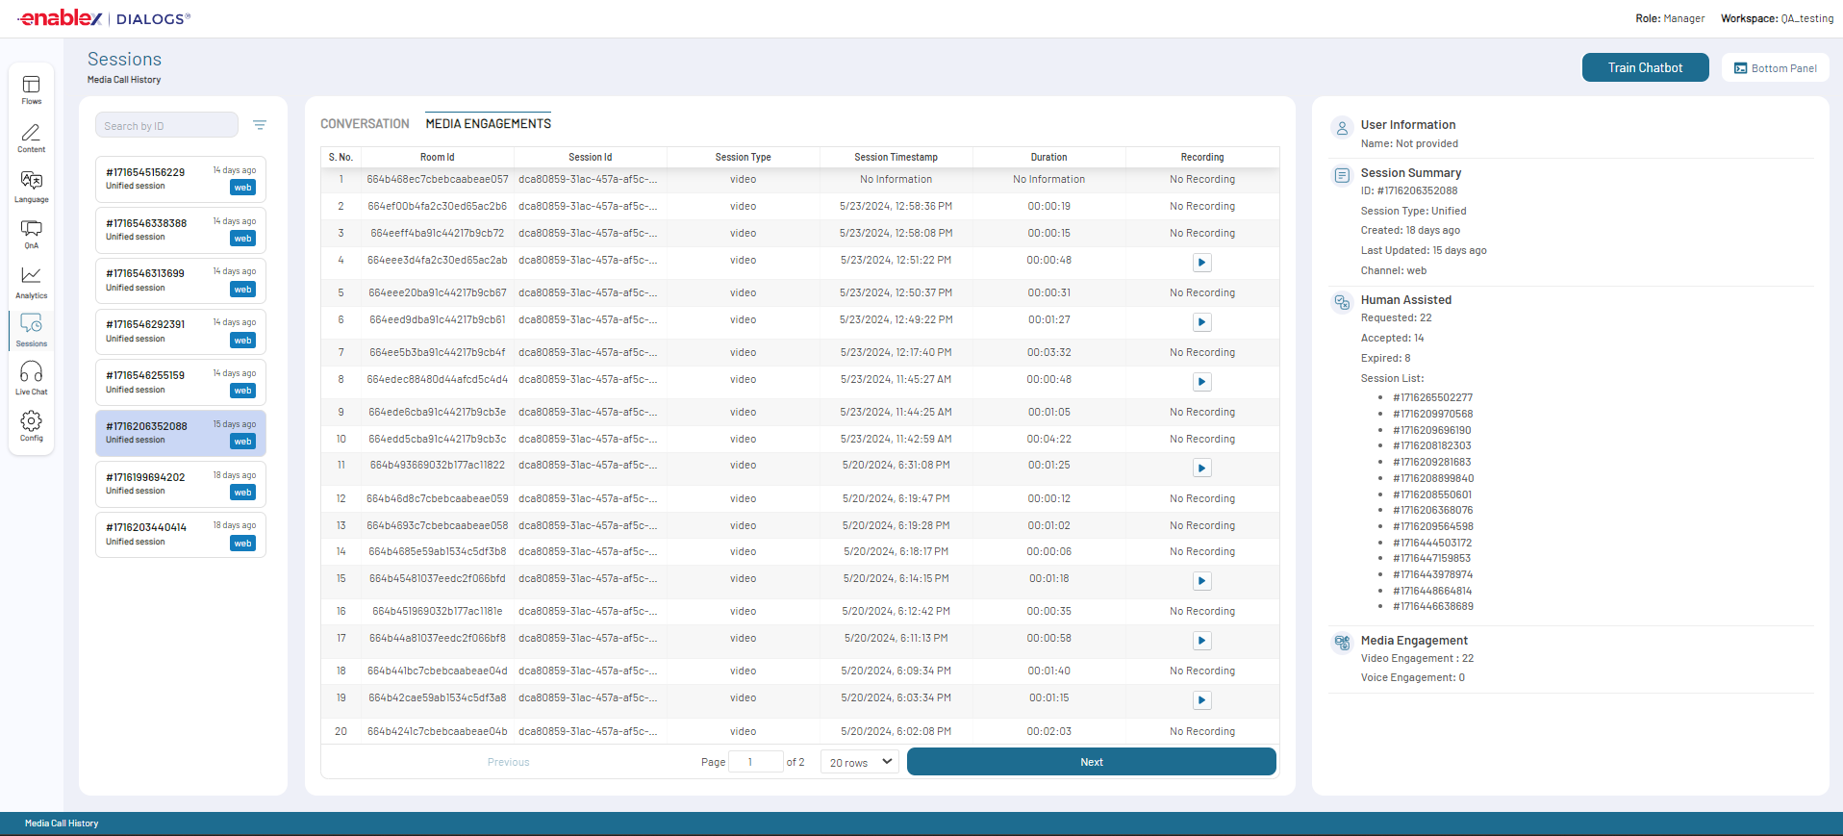Viewport: 1843px width, 836px height.
Task: Sort by Room Id column header
Action: click(438, 157)
